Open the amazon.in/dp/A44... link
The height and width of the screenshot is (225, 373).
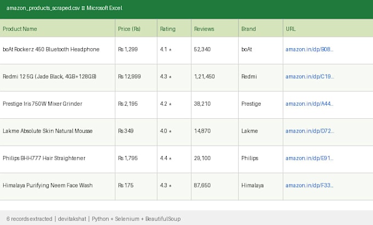309,103
